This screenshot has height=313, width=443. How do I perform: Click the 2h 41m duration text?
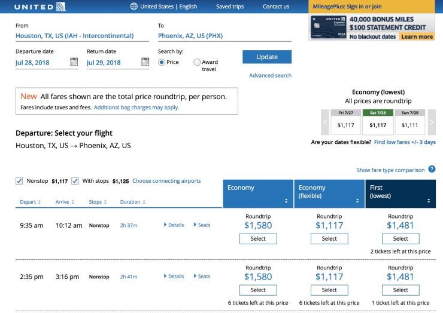(x=129, y=277)
